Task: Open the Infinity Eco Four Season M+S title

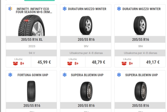Action: click(x=35, y=11)
